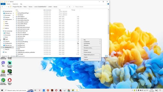Select the ViewSelector folder
The width and height of the screenshot is (163, 92).
coord(20,15)
